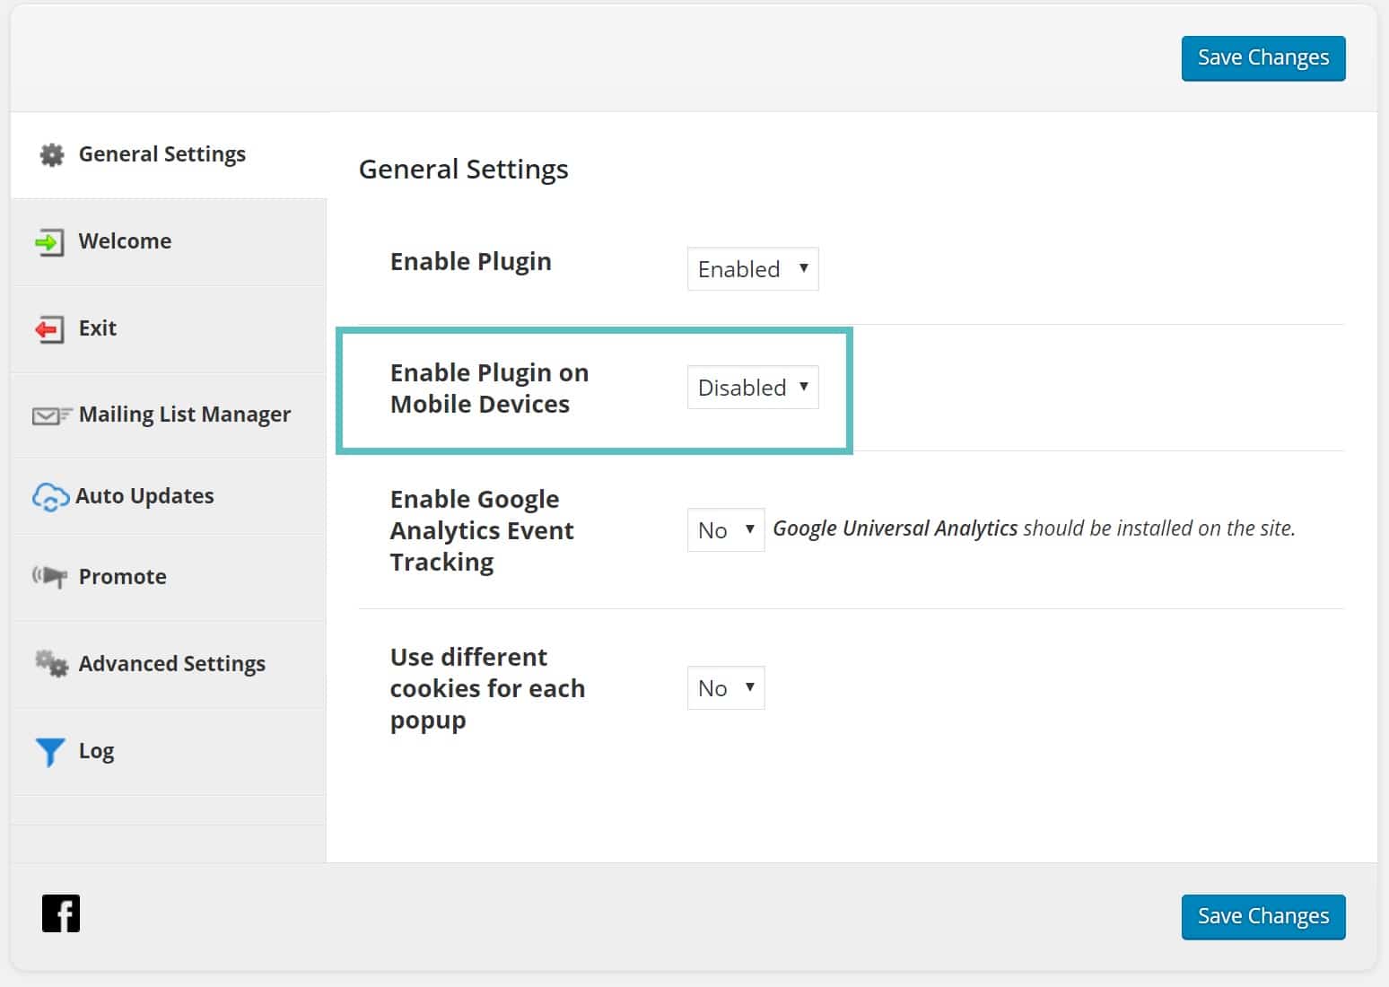Open the Advanced Settings tab
This screenshot has height=987, width=1389.
[x=171, y=664]
